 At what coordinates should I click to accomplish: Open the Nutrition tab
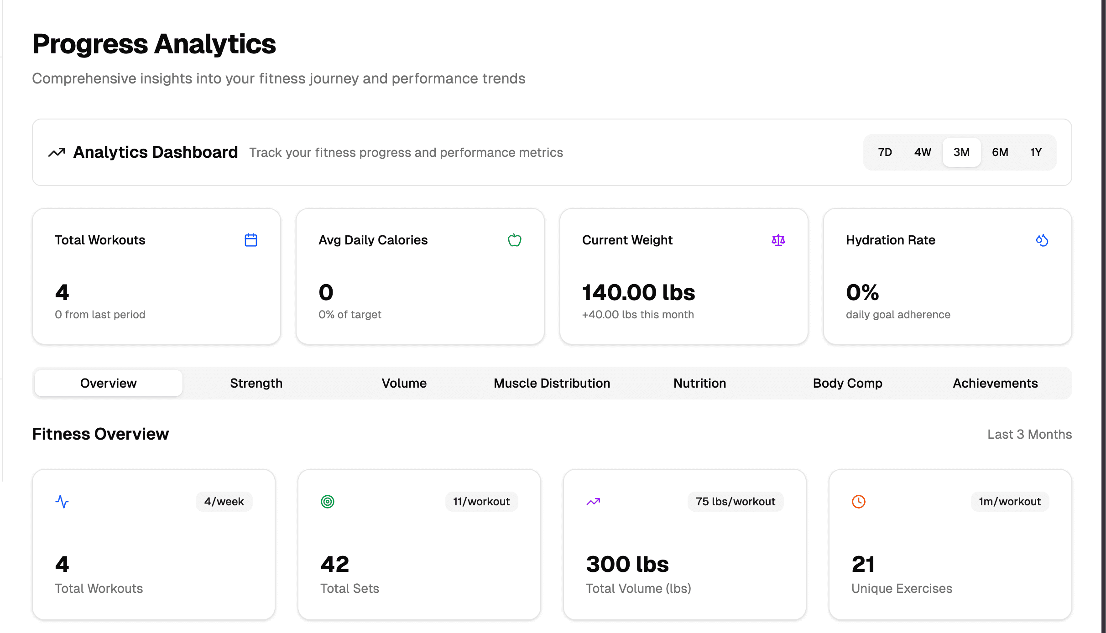(x=699, y=383)
